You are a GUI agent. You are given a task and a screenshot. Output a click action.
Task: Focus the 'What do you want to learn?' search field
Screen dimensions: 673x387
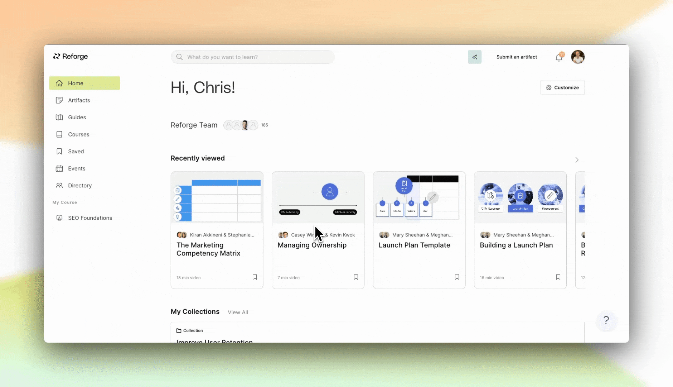click(253, 57)
